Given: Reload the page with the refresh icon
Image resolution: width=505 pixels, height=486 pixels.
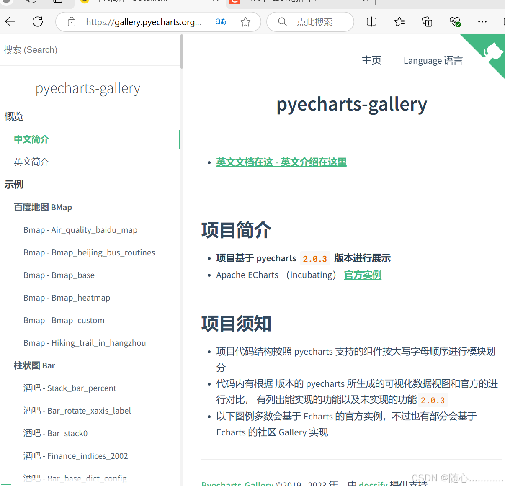Looking at the screenshot, I should [x=38, y=22].
